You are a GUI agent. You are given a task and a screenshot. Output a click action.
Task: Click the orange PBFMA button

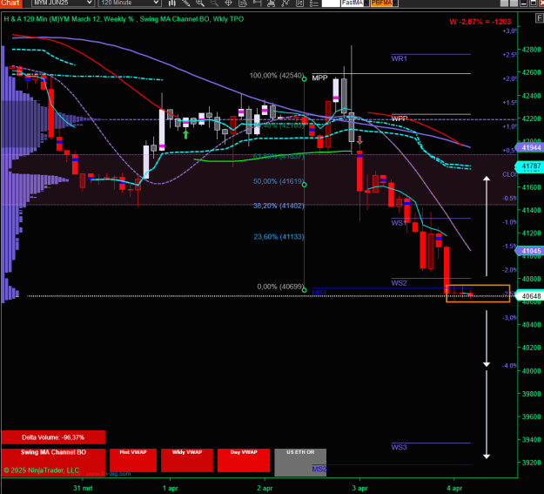point(381,3)
